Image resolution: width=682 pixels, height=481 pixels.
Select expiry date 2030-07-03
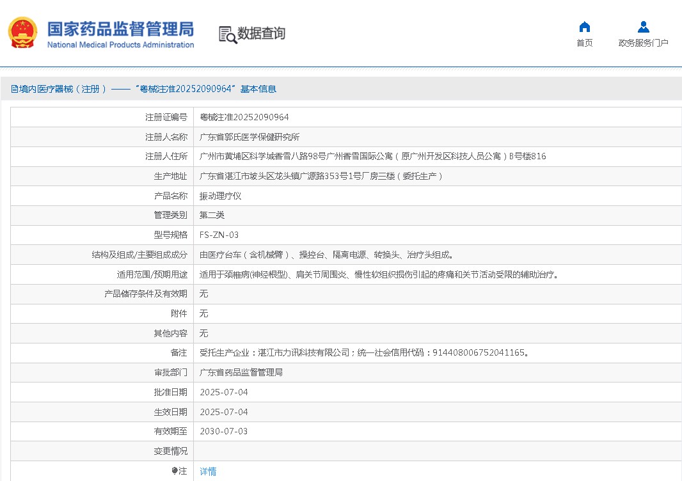(223, 431)
